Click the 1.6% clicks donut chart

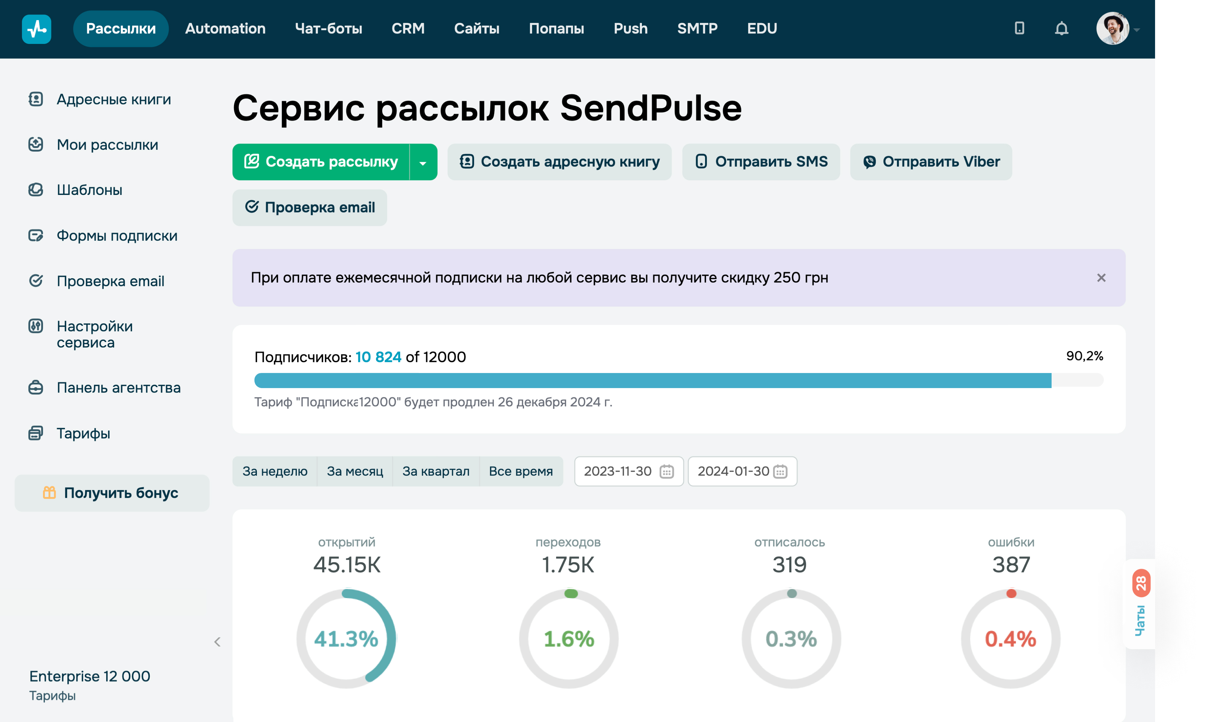[569, 639]
